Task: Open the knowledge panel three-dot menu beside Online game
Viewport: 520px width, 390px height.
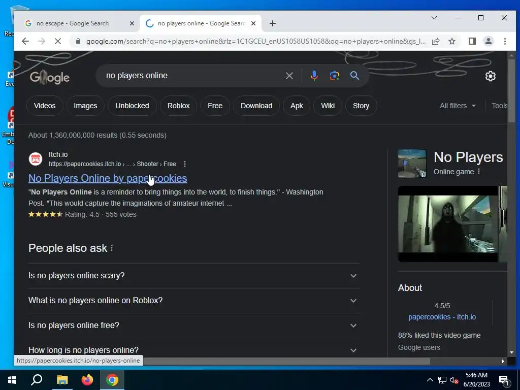Action: click(478, 172)
